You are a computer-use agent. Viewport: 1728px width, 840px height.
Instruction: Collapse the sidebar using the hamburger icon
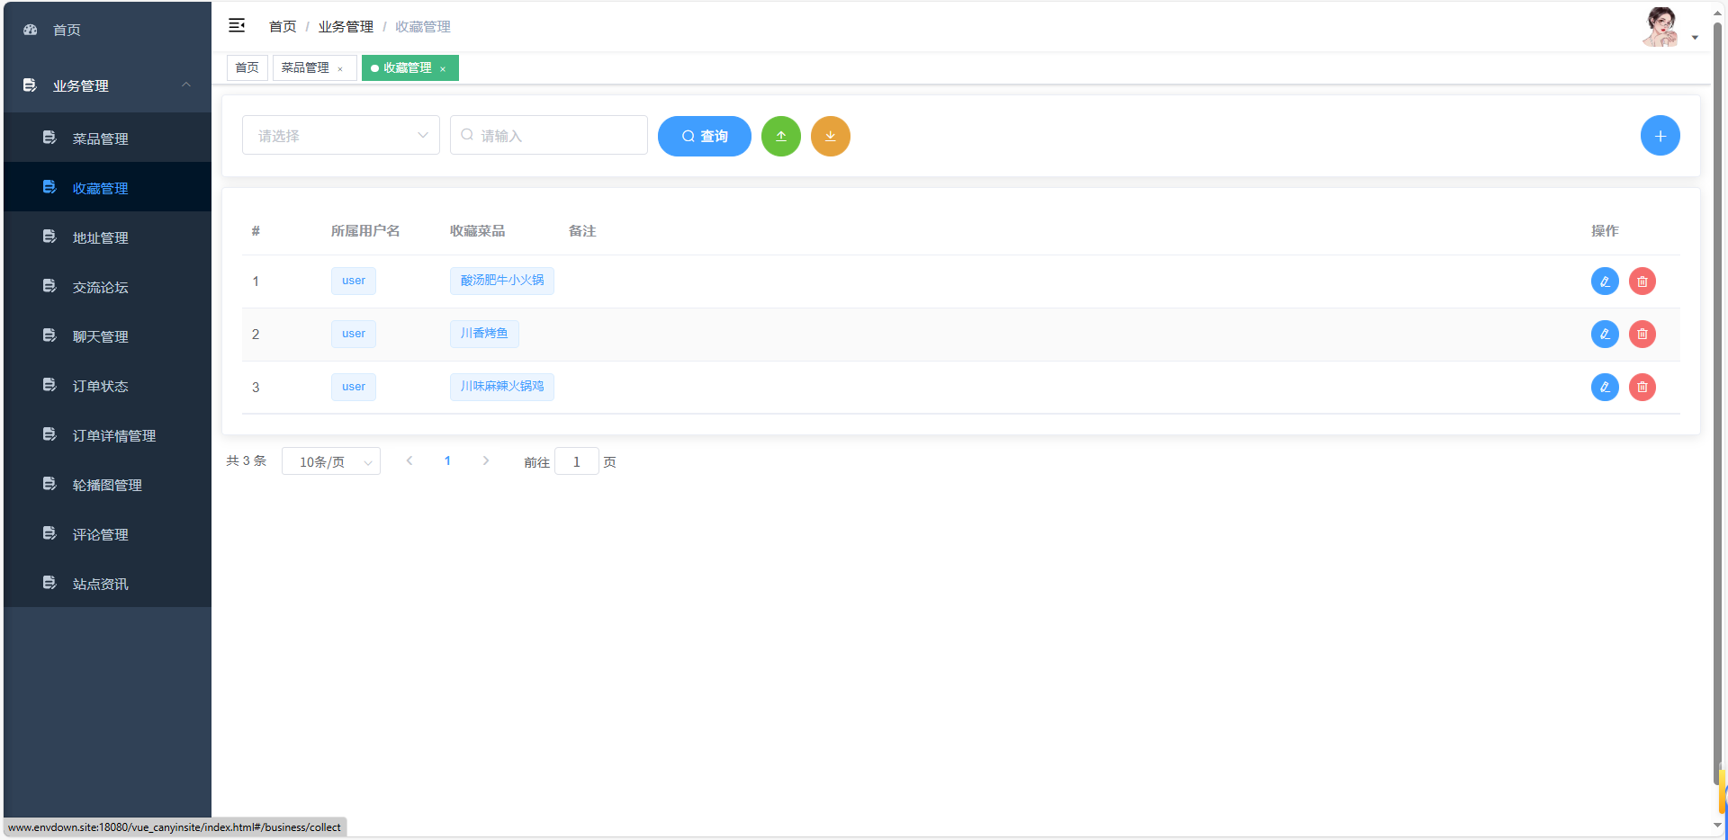[x=237, y=25]
